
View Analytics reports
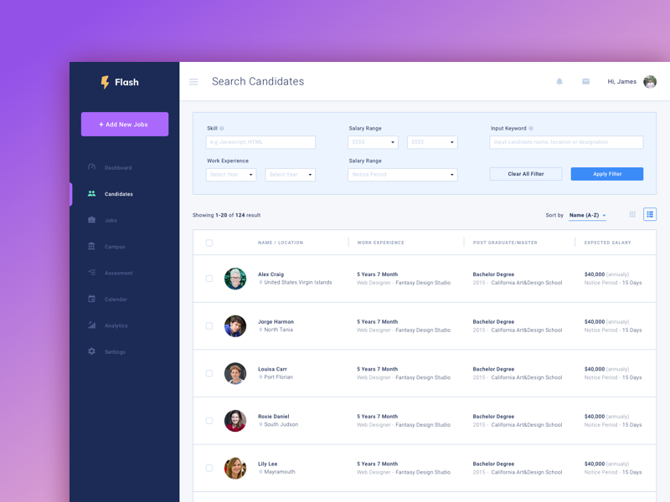point(116,325)
